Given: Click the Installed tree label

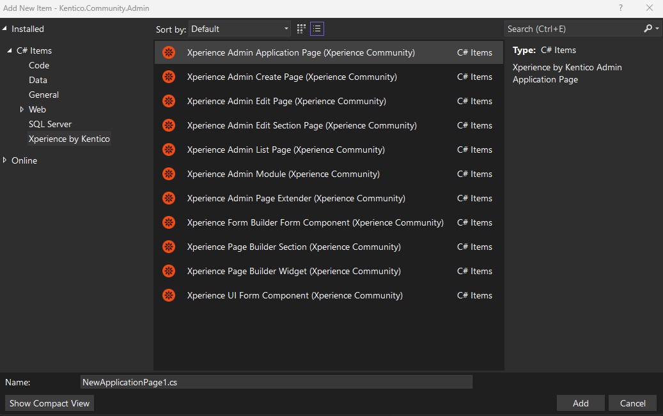Looking at the screenshot, I should [28, 29].
